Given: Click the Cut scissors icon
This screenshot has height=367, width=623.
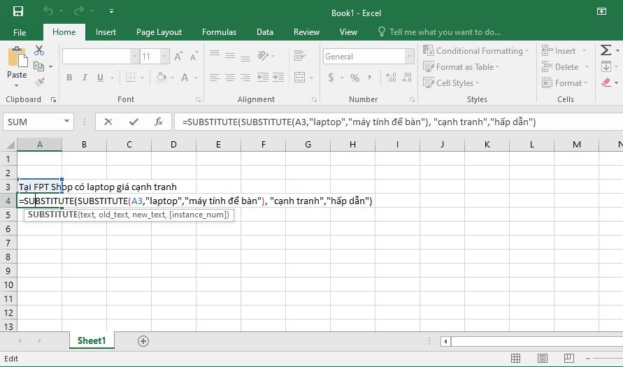Looking at the screenshot, I should pos(39,50).
